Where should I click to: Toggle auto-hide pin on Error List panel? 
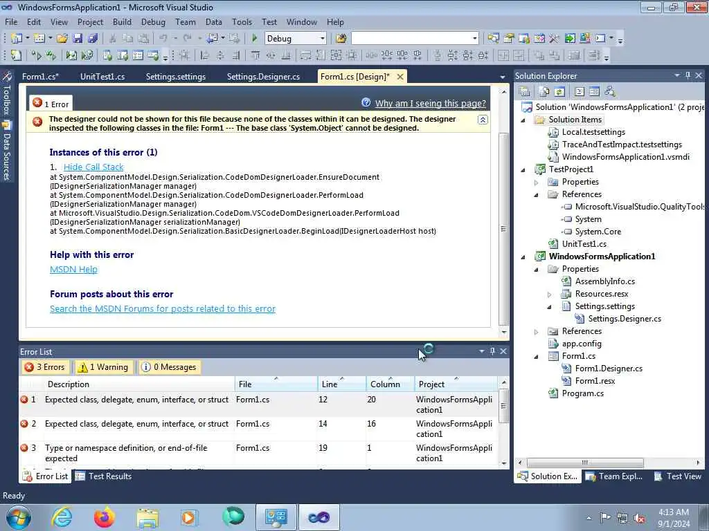pyautogui.click(x=492, y=351)
